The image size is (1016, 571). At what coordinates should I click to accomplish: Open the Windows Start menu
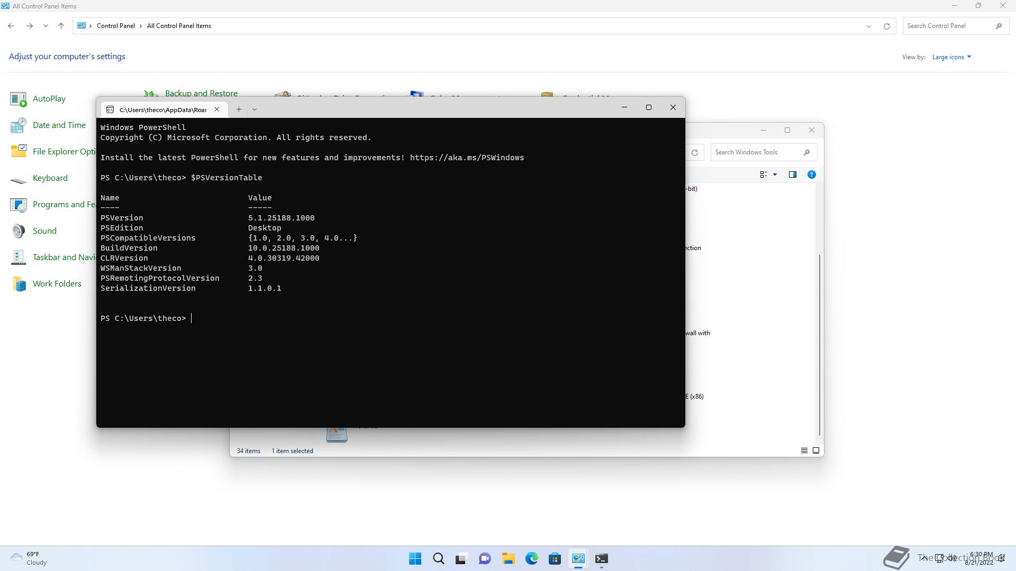click(x=415, y=559)
